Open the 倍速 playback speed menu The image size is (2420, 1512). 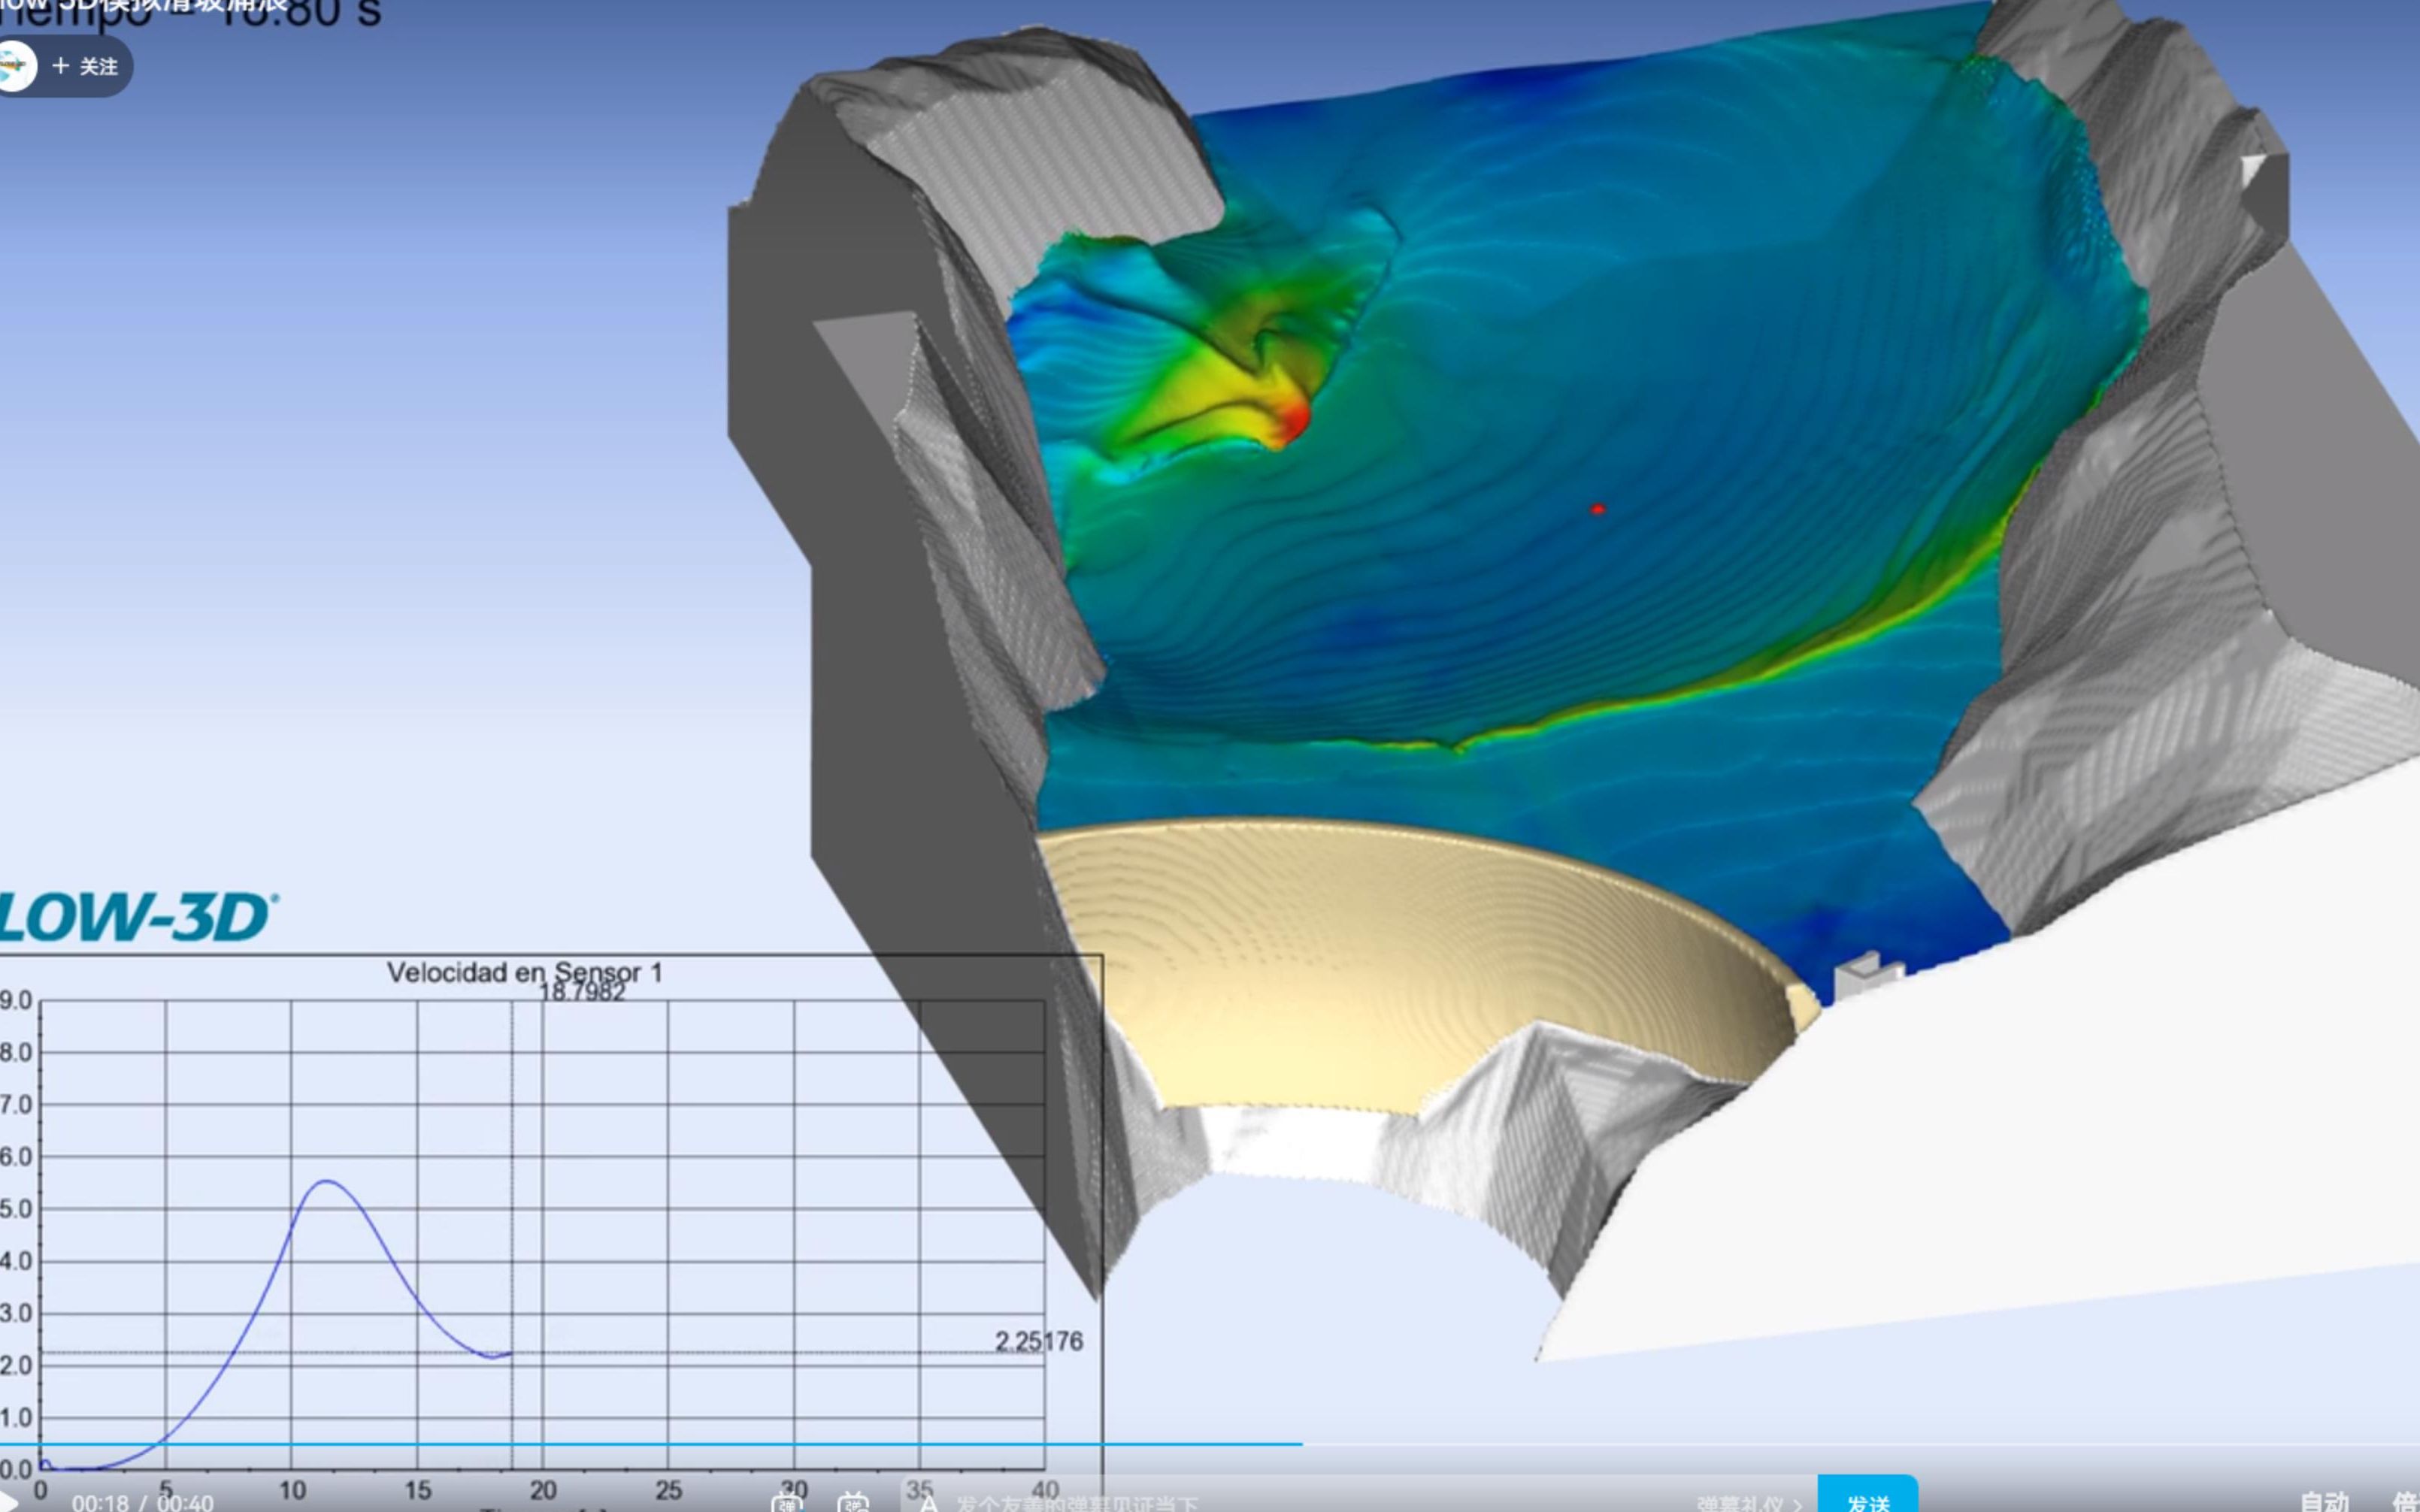point(2406,1502)
